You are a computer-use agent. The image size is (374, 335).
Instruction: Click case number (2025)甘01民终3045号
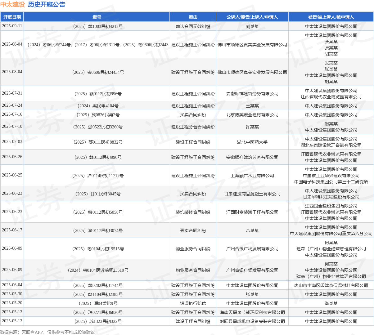click(x=97, y=194)
